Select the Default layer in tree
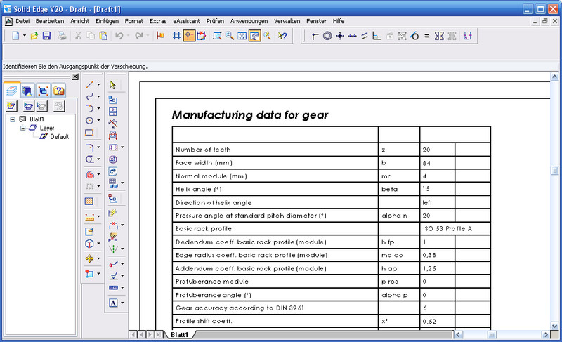 [x=59, y=136]
